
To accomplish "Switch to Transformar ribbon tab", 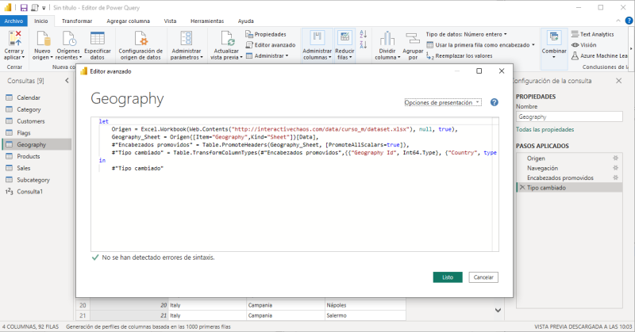I will (77, 21).
